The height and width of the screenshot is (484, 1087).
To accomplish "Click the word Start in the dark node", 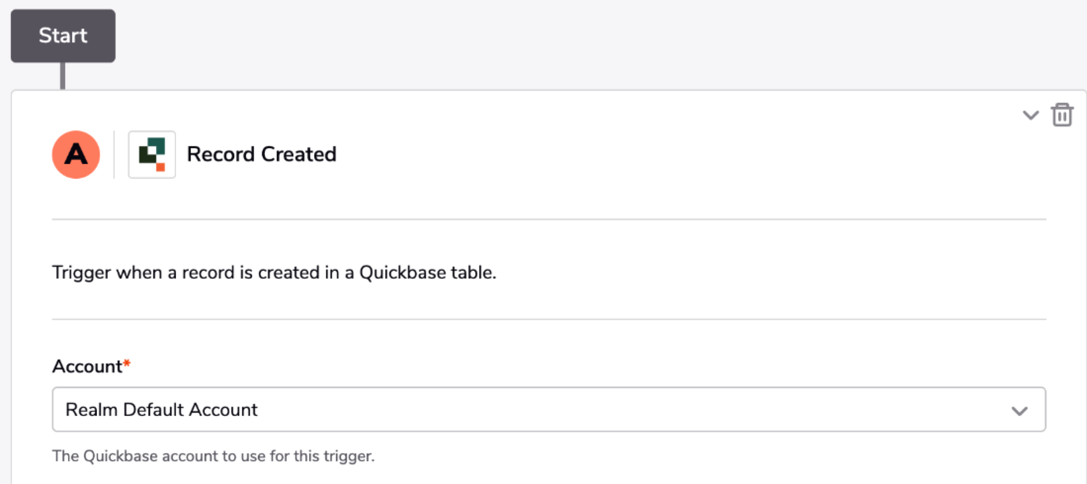I will pyautogui.click(x=63, y=35).
